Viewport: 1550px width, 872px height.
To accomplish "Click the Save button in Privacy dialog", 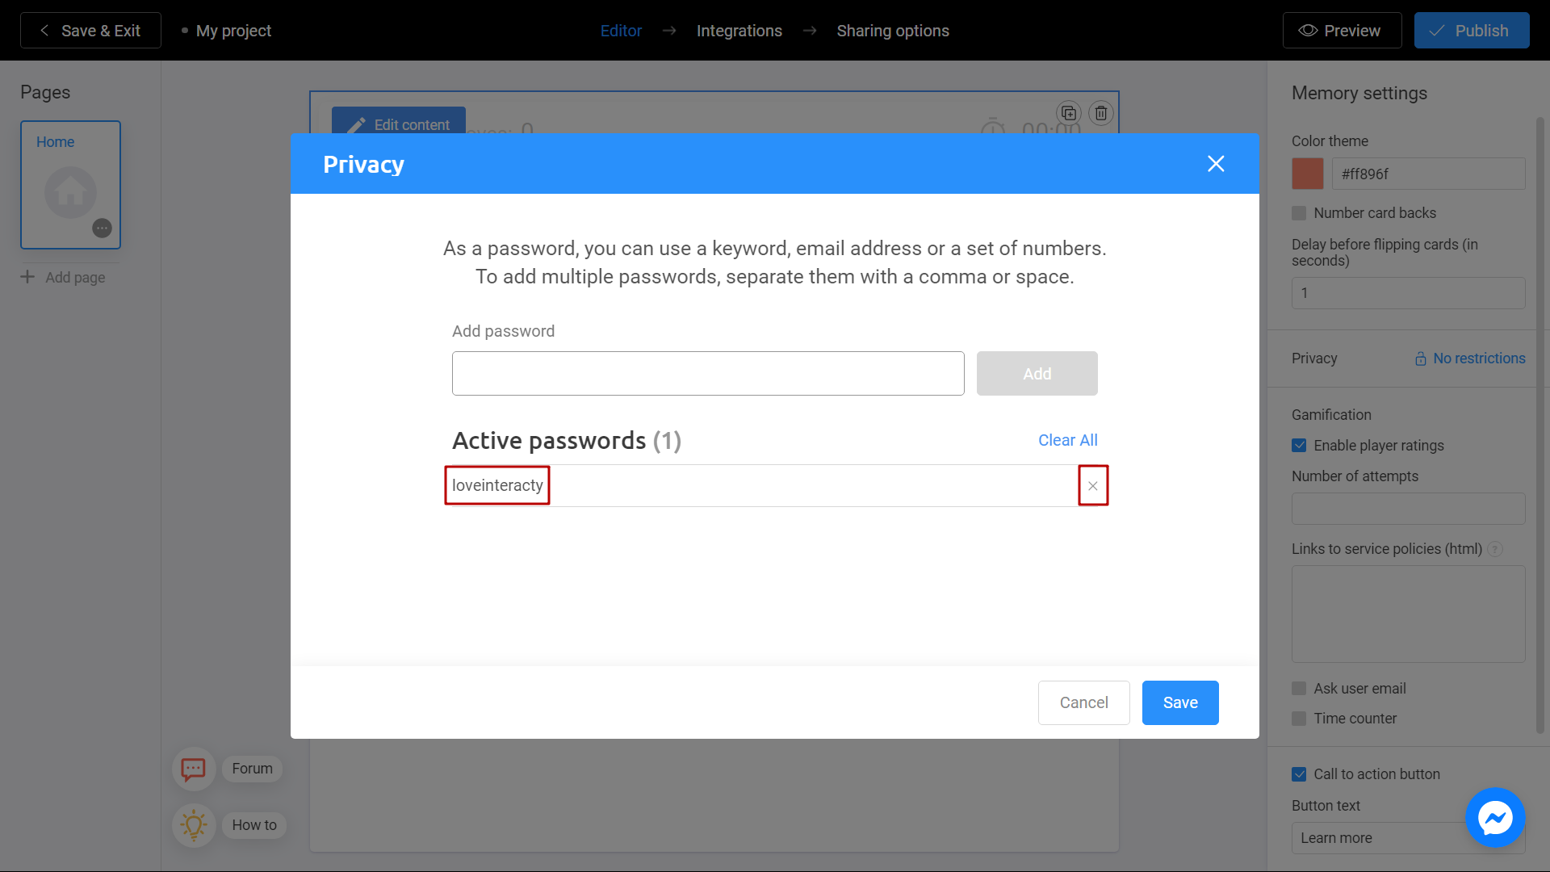I will (x=1180, y=702).
